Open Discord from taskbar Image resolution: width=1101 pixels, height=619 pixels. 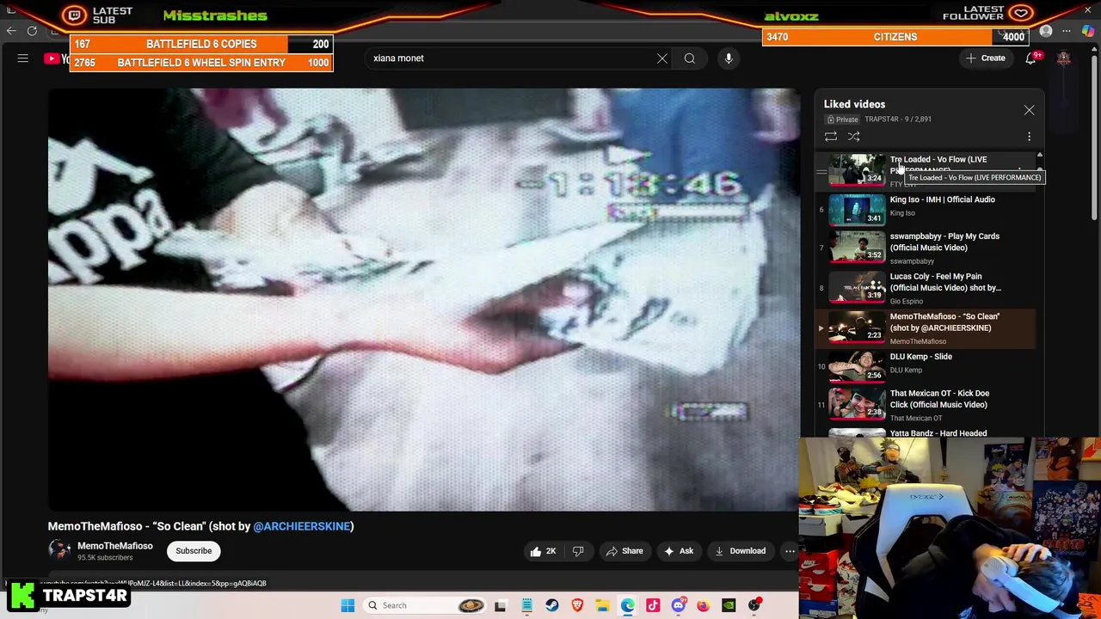(x=678, y=605)
